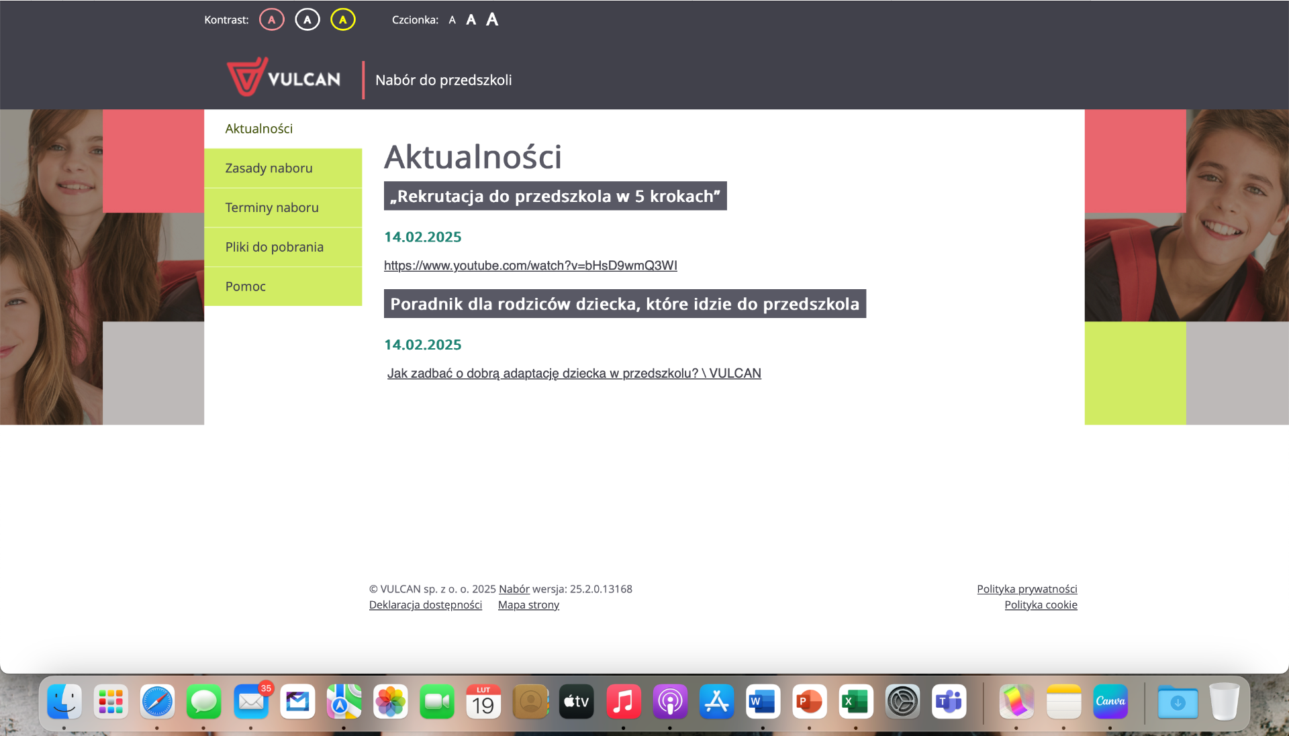Open the Terminy naboru page

tap(272, 208)
